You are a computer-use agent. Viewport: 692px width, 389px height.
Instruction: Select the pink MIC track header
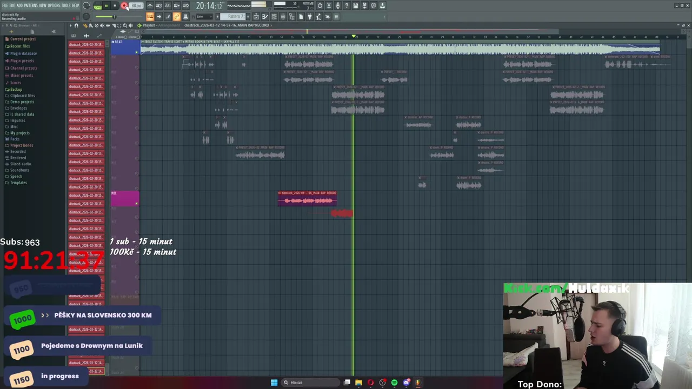[125, 198]
